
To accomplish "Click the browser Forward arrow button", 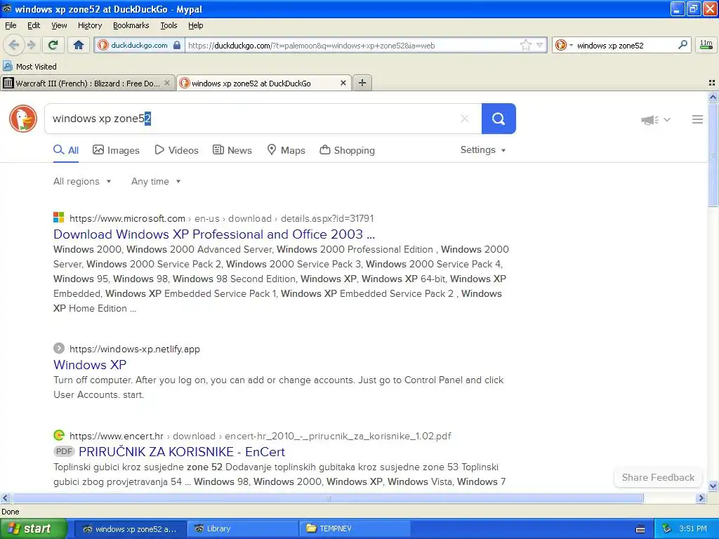I will [x=31, y=45].
